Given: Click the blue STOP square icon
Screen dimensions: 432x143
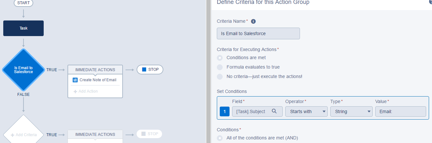Looking at the screenshot, I should click(144, 70).
